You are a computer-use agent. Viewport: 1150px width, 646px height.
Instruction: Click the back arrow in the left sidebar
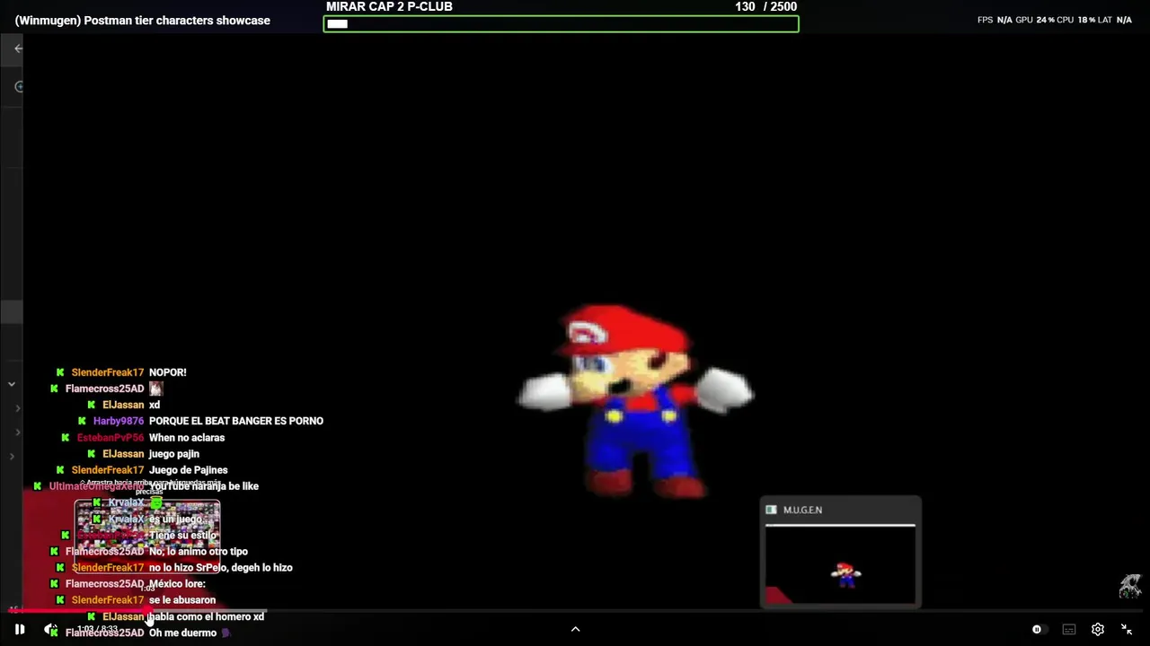click(x=18, y=48)
